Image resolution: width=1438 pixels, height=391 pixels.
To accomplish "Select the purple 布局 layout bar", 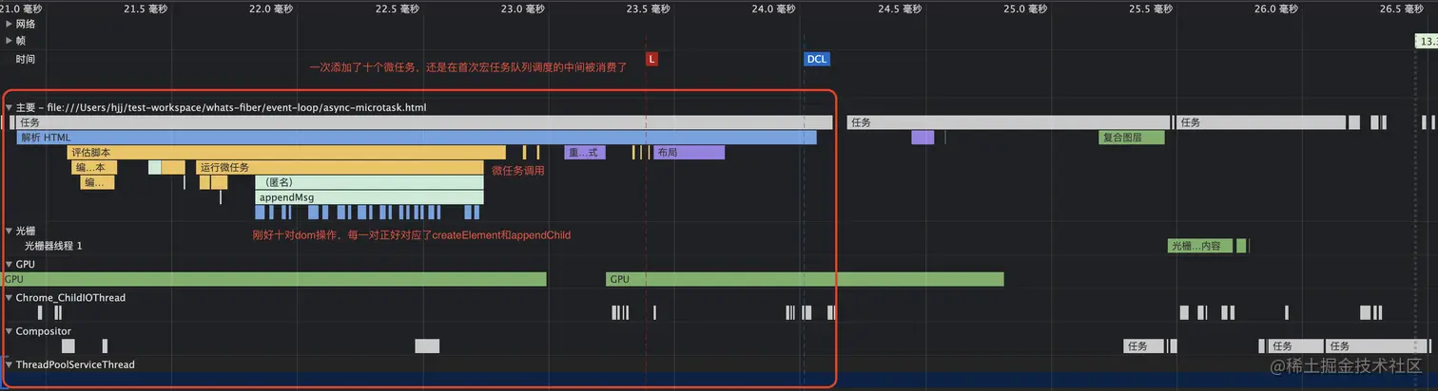I will pos(689,152).
